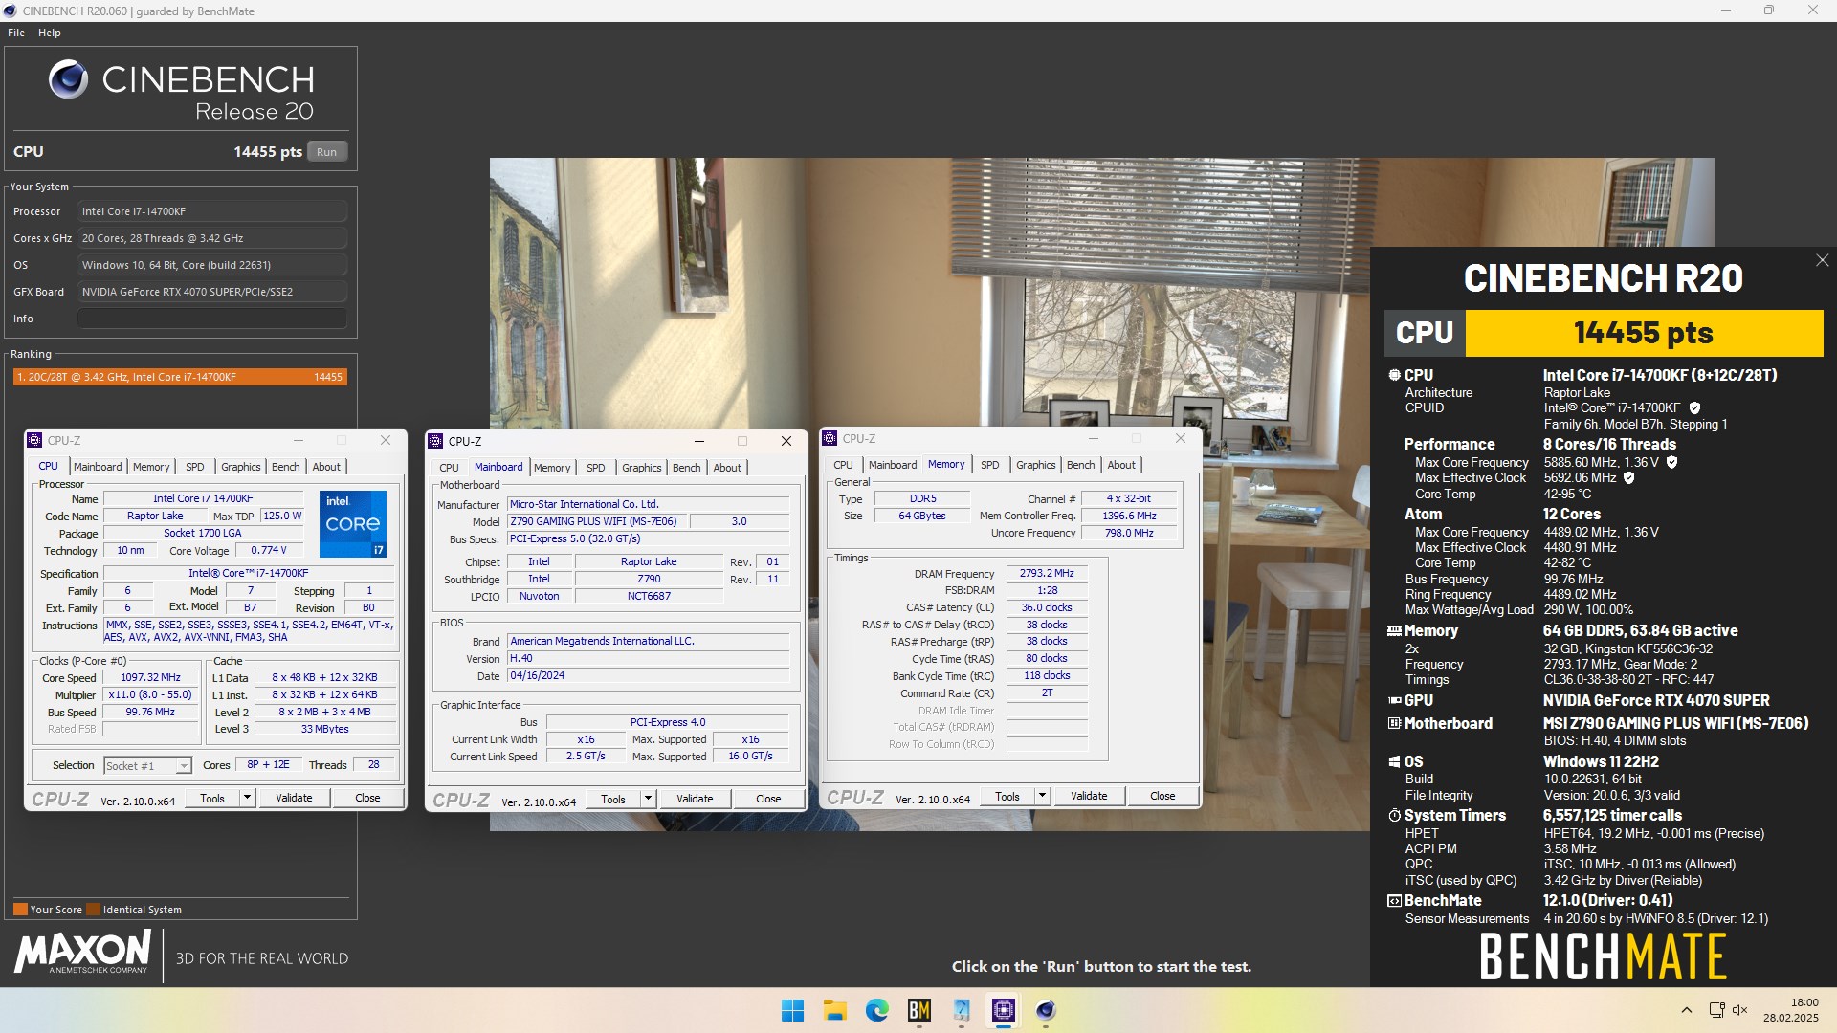The image size is (1837, 1033).
Task: Open clock and date panel
Action: coord(1791,1010)
